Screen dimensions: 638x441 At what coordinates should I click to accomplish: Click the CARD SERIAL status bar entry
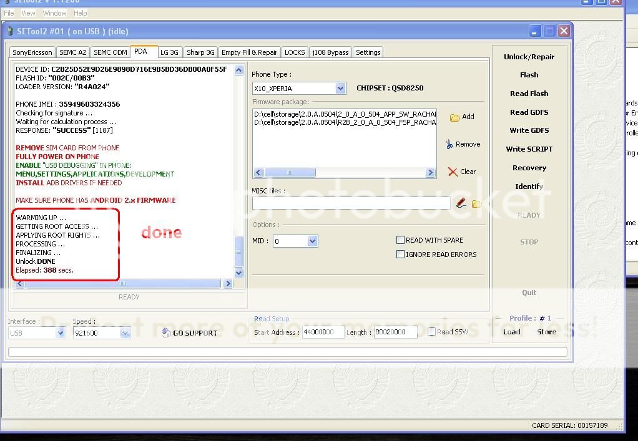tap(569, 425)
